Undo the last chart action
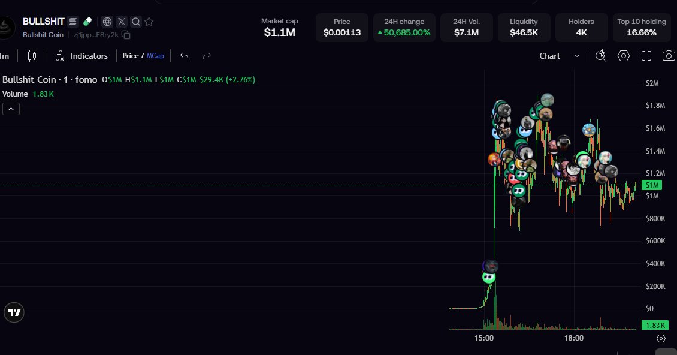The image size is (677, 355). point(185,56)
